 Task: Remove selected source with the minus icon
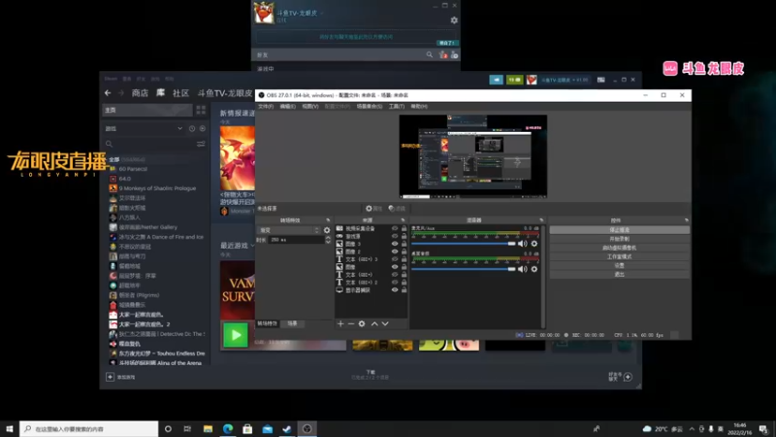(x=351, y=323)
